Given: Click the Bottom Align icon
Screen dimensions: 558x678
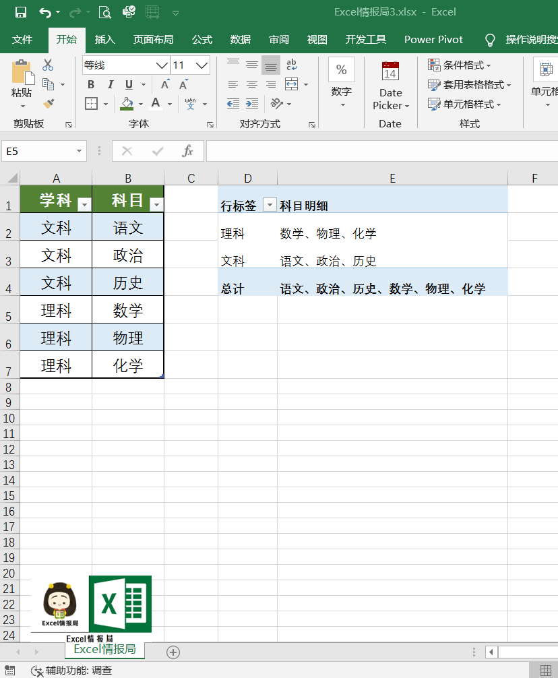Looking at the screenshot, I should click(x=271, y=65).
